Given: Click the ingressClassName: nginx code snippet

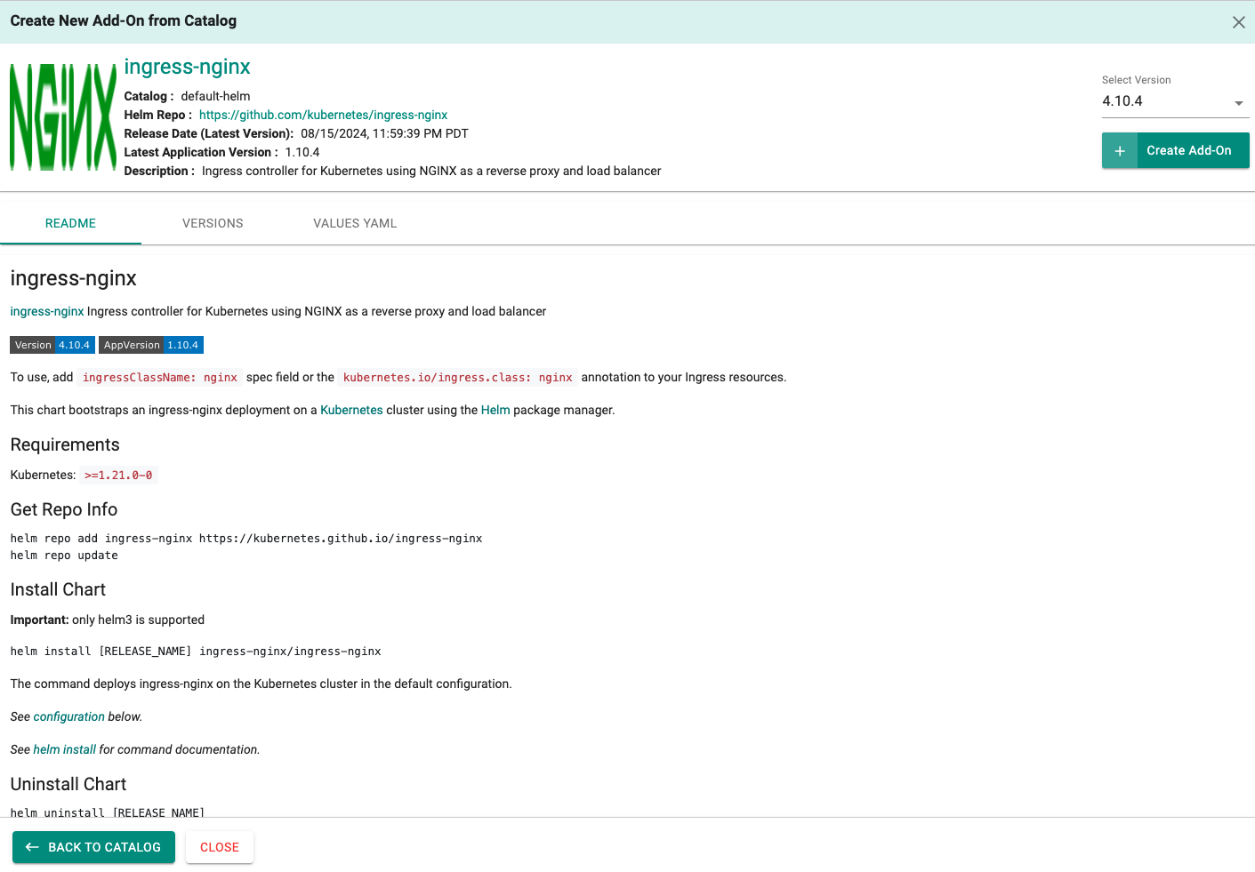Looking at the screenshot, I should click(x=160, y=378).
